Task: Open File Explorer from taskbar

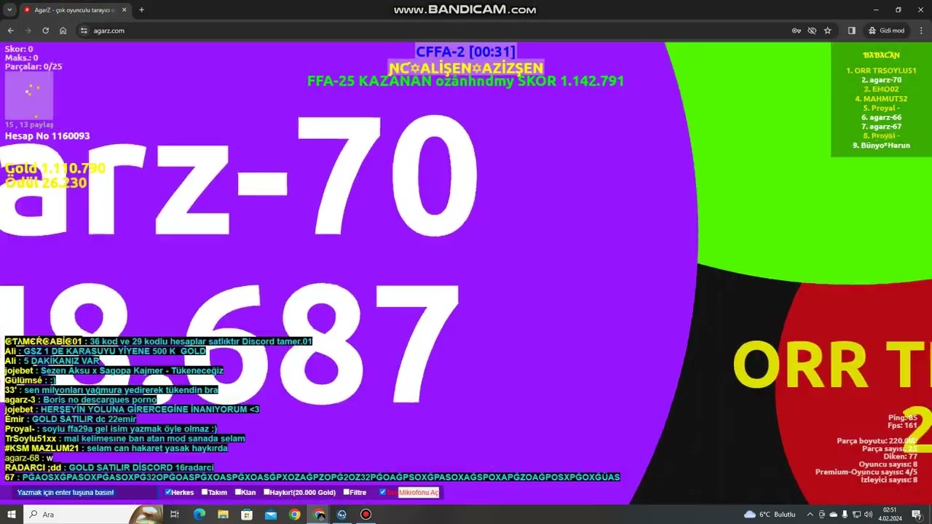Action: tap(224, 515)
